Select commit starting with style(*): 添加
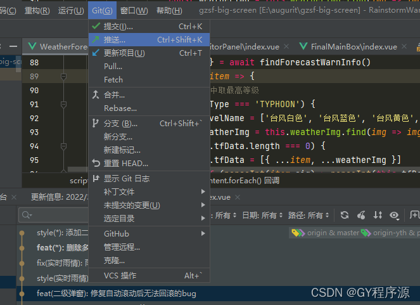420x305 pixels. [x=63, y=233]
